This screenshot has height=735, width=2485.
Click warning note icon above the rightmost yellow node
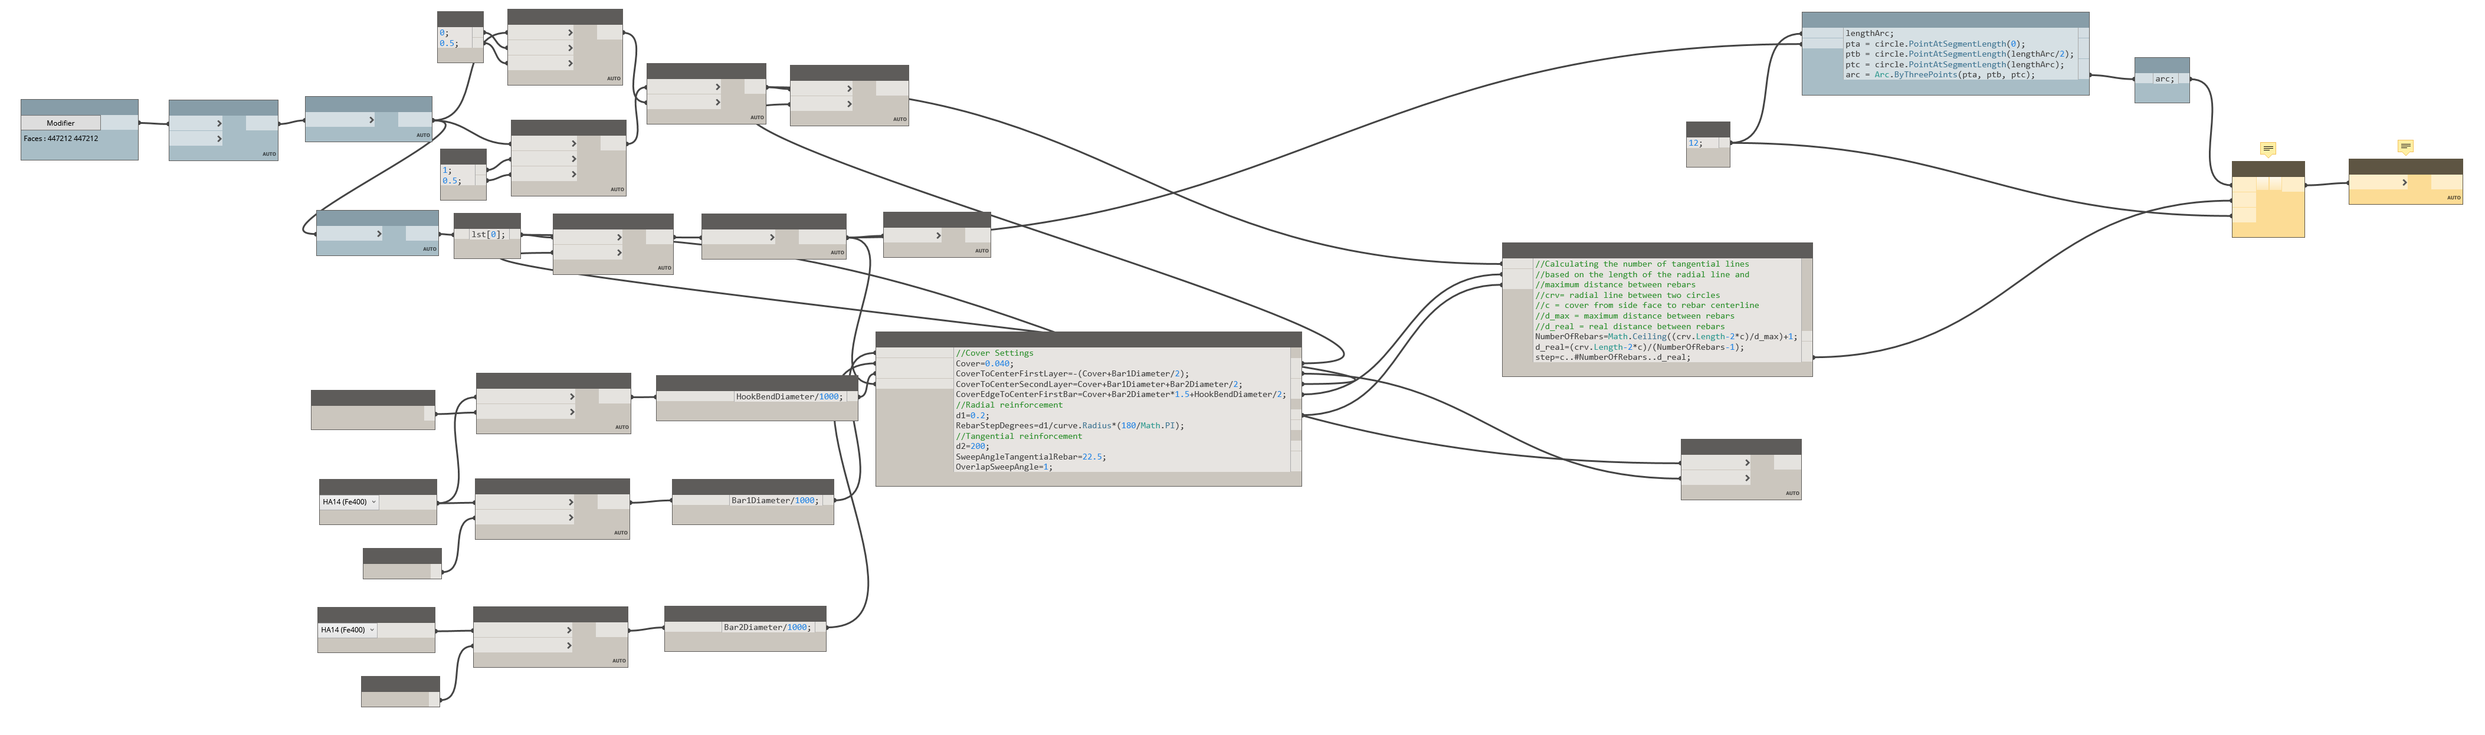[x=2405, y=147]
